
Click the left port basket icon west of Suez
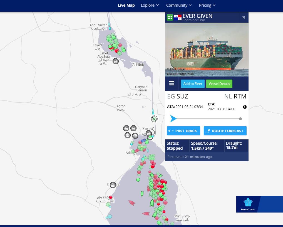126,128
